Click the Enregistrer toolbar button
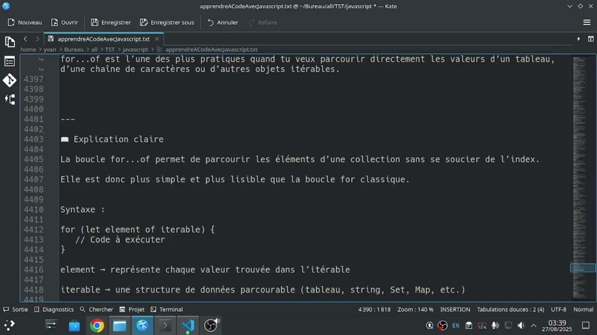This screenshot has height=335, width=597. (x=111, y=22)
